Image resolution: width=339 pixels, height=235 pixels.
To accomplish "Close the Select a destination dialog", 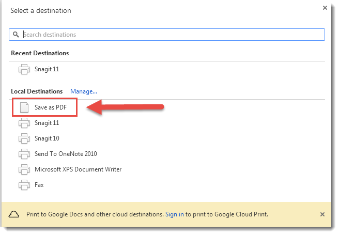I will click(x=325, y=8).
